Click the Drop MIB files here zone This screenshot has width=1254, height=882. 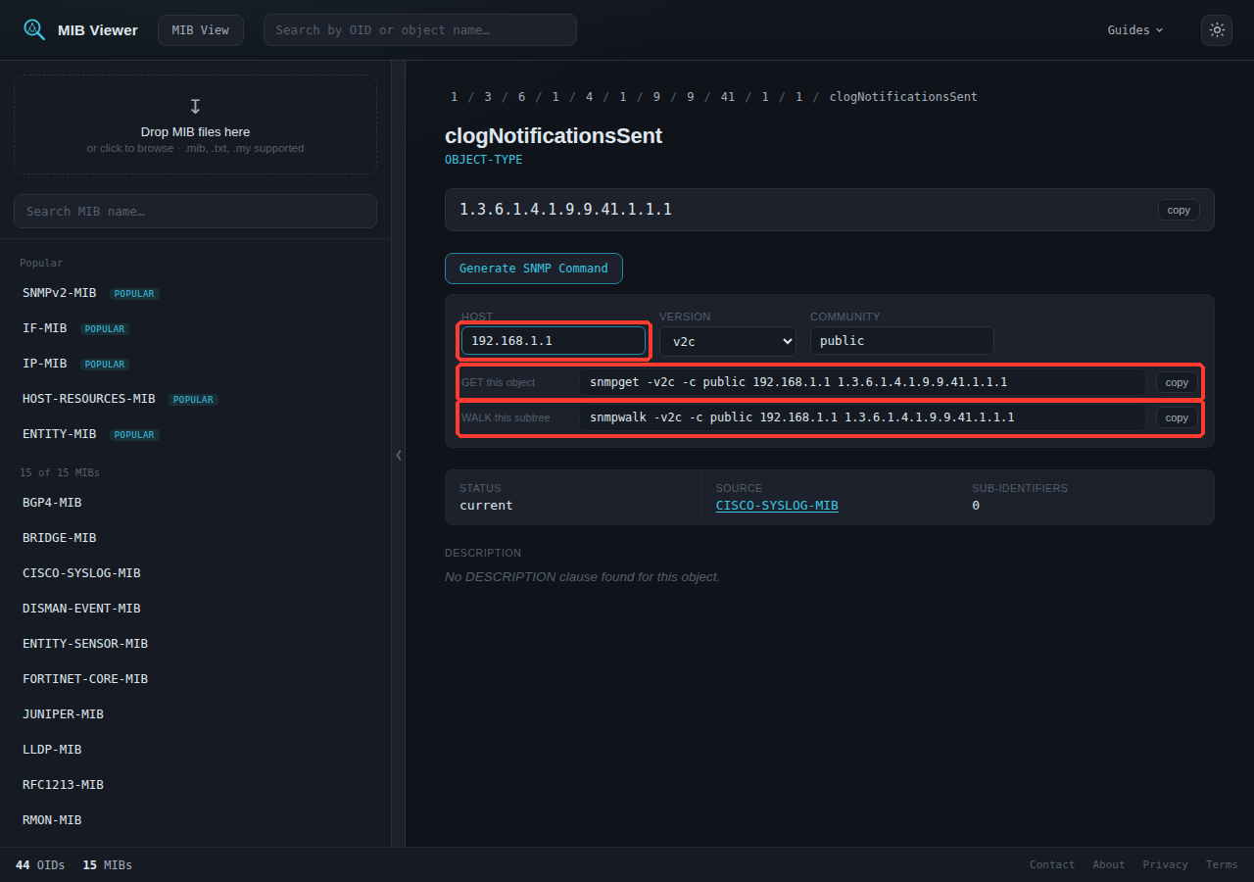195,124
